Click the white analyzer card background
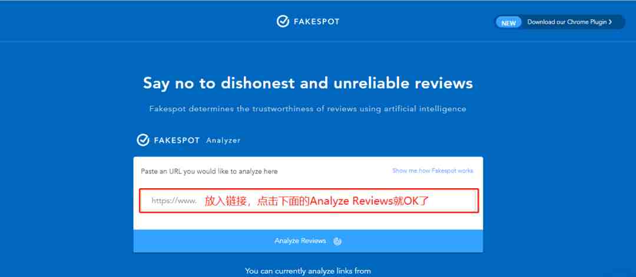This screenshot has height=277, width=636. click(x=308, y=221)
